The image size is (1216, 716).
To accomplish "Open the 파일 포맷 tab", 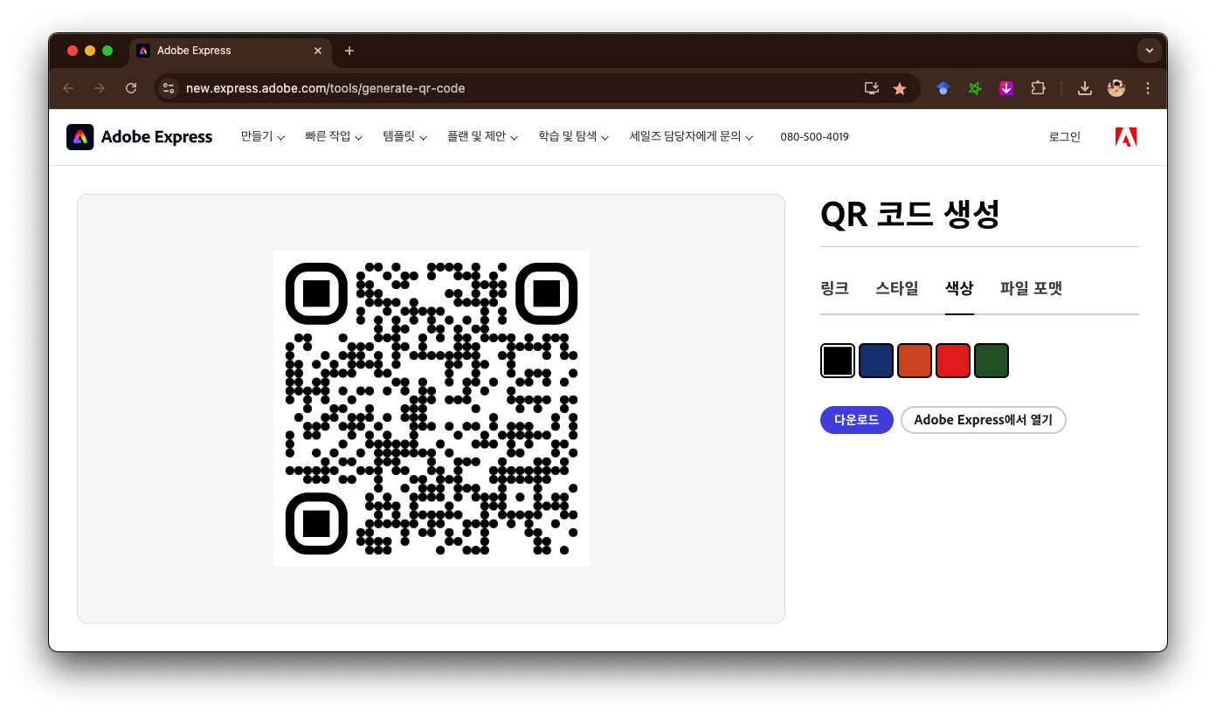I will (1031, 288).
